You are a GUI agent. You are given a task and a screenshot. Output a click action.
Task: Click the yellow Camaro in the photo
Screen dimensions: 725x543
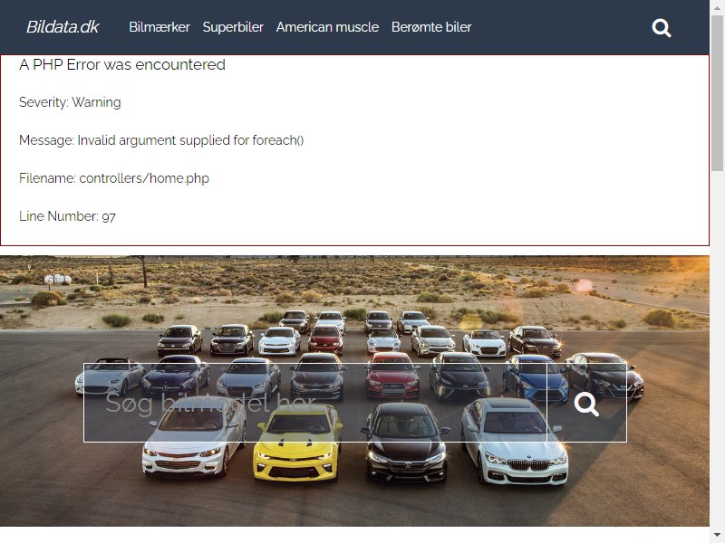[297, 443]
